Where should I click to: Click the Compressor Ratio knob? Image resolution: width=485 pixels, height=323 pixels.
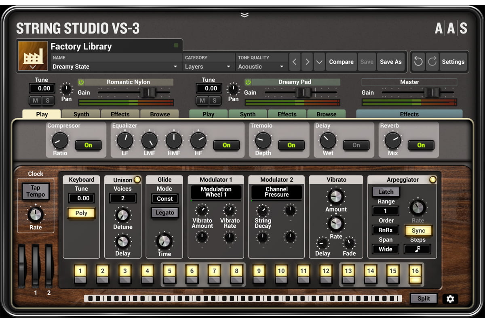(x=60, y=141)
